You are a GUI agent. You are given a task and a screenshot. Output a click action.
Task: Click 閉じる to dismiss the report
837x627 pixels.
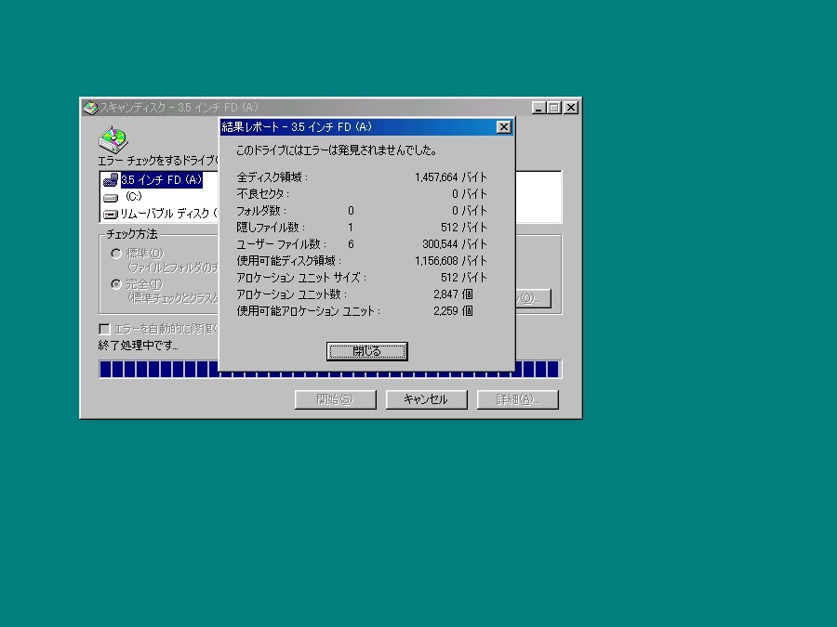coord(366,351)
